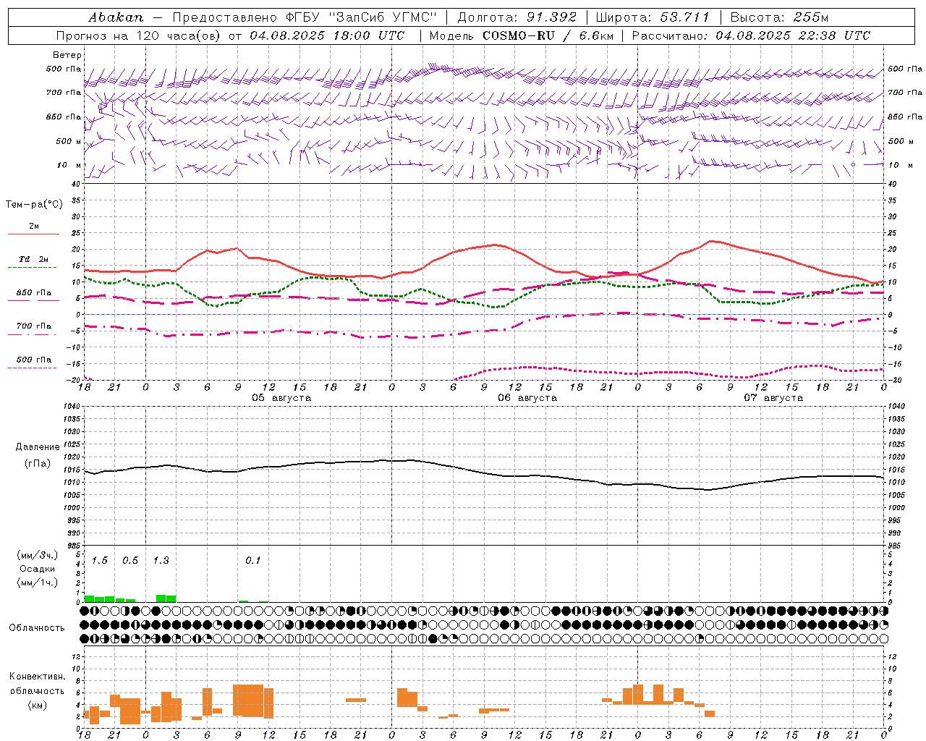Viewport: 926px width, 741px height.
Task: Click '10 м' wind level label on right
Action: point(901,165)
